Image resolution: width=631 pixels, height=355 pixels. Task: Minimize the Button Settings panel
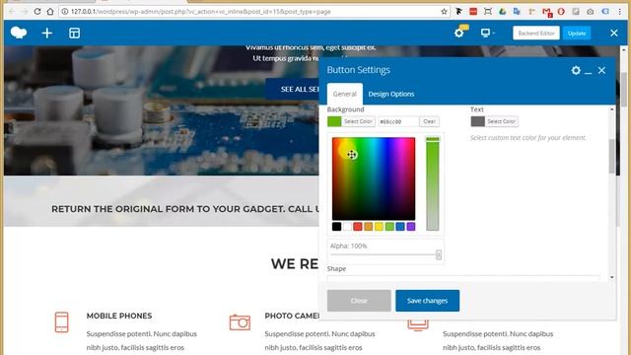click(x=588, y=72)
